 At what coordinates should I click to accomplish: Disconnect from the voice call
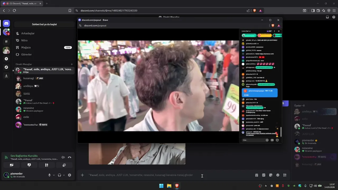click(x=69, y=157)
